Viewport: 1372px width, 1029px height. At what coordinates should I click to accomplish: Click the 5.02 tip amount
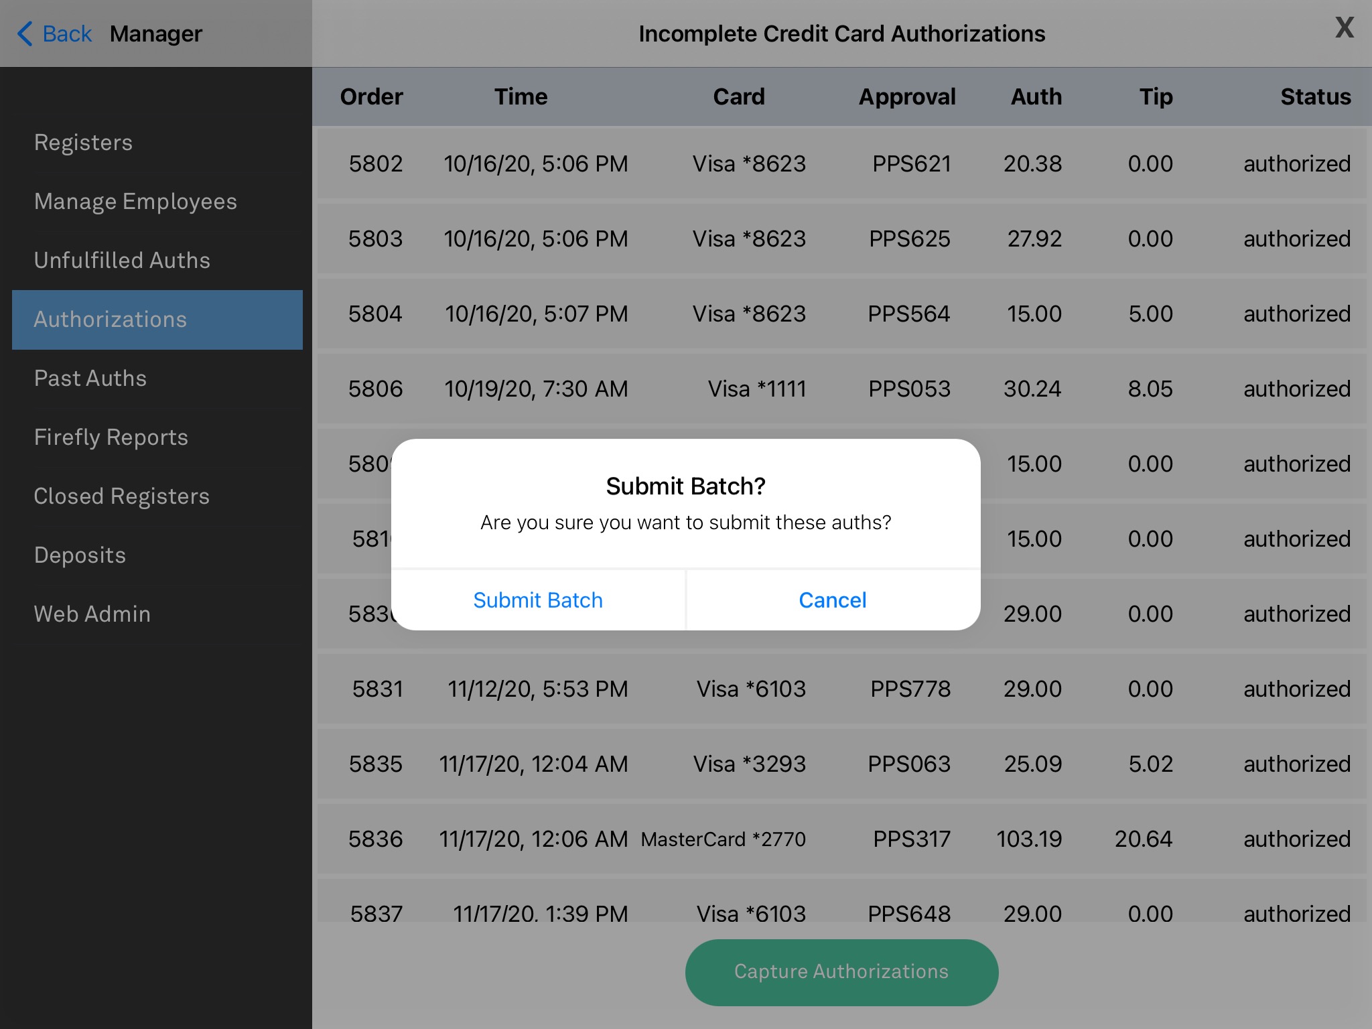pyautogui.click(x=1151, y=764)
